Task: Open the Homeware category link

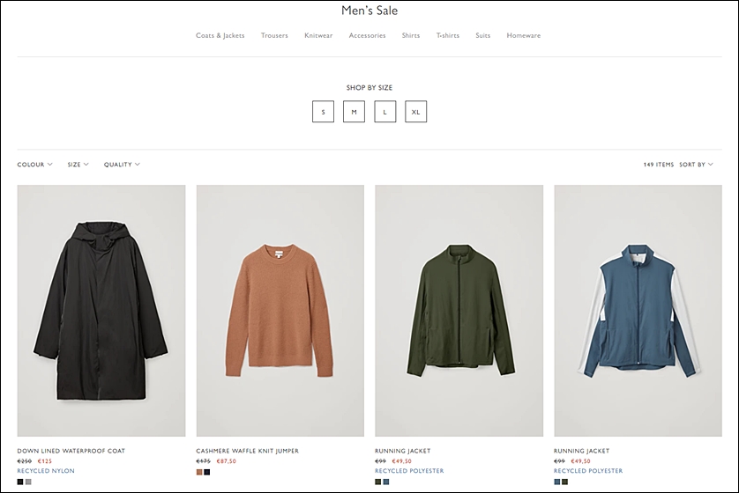Action: 524,35
